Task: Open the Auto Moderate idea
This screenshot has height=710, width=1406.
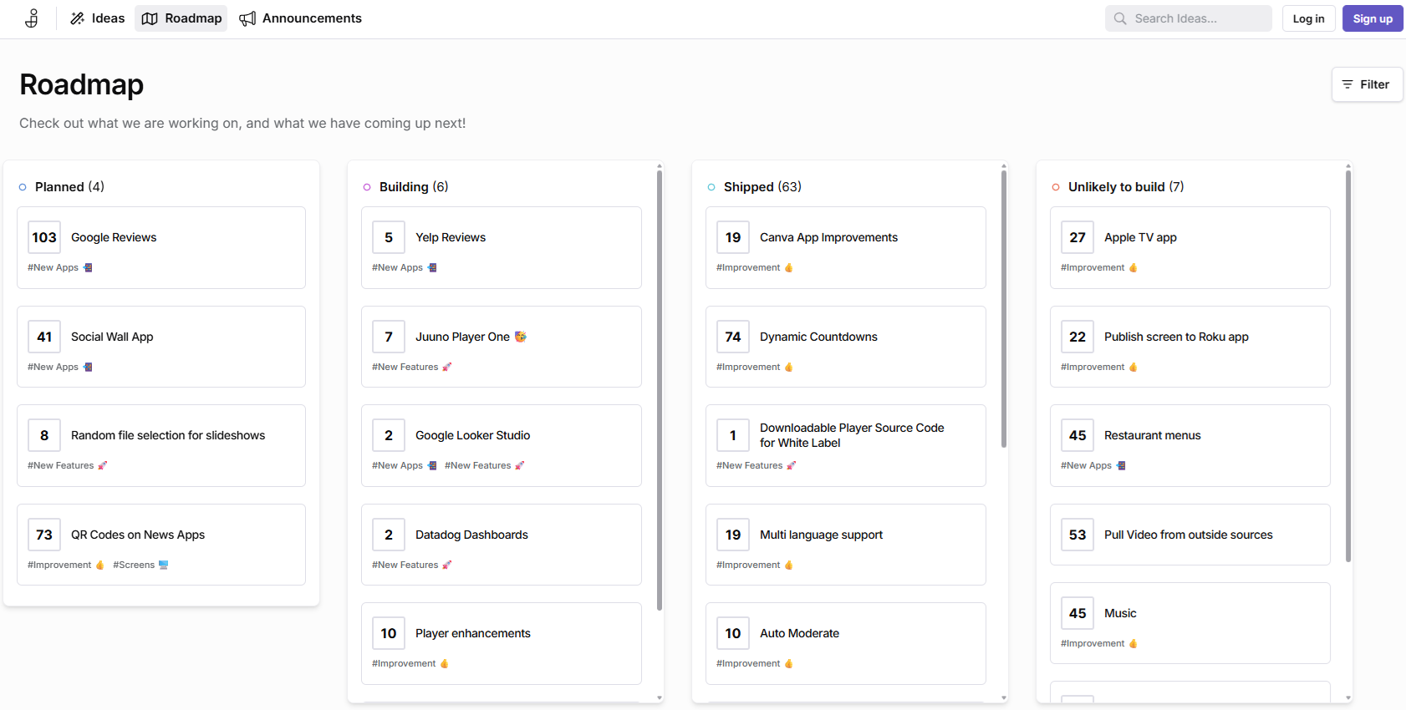Action: coord(799,633)
